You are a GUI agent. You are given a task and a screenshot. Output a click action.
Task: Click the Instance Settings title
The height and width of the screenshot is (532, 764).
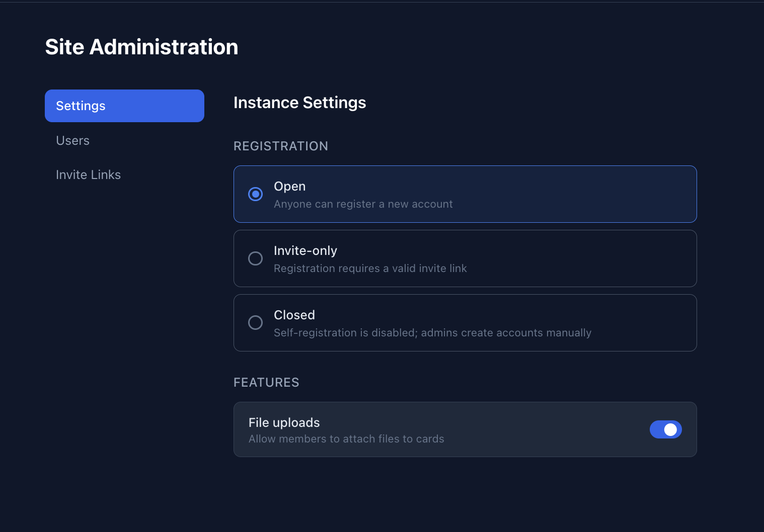(x=299, y=102)
